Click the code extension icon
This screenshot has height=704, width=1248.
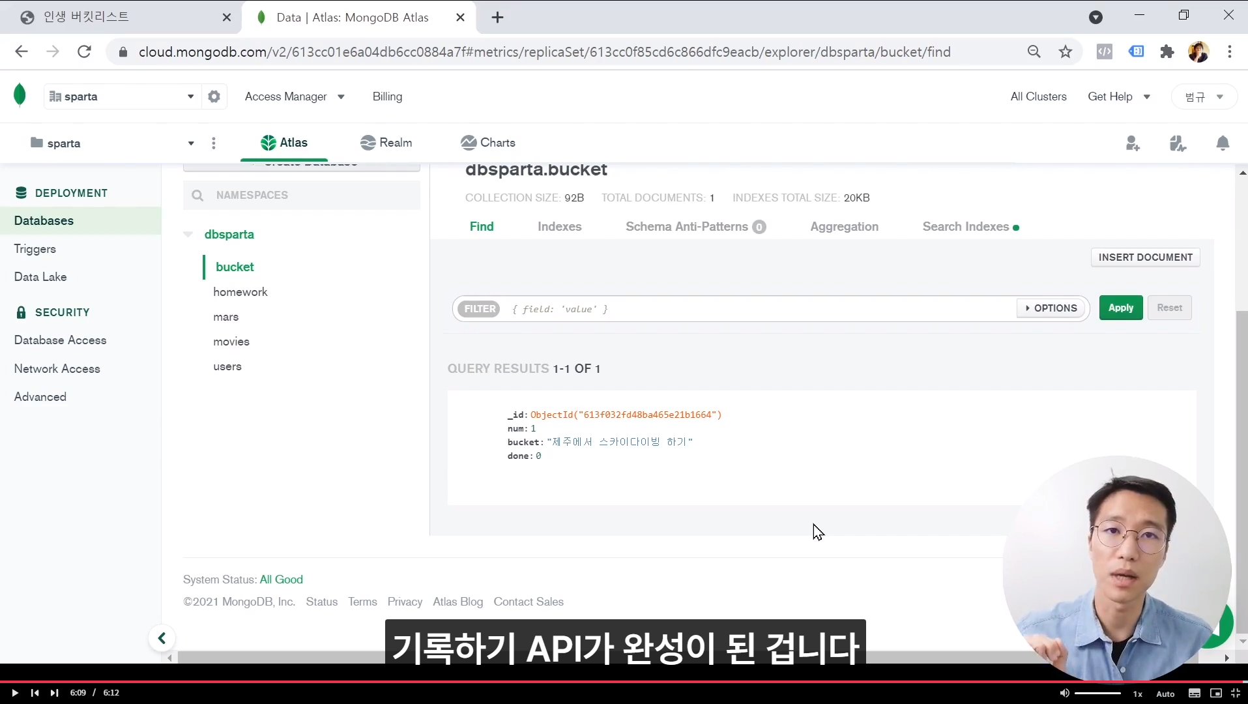1105,51
